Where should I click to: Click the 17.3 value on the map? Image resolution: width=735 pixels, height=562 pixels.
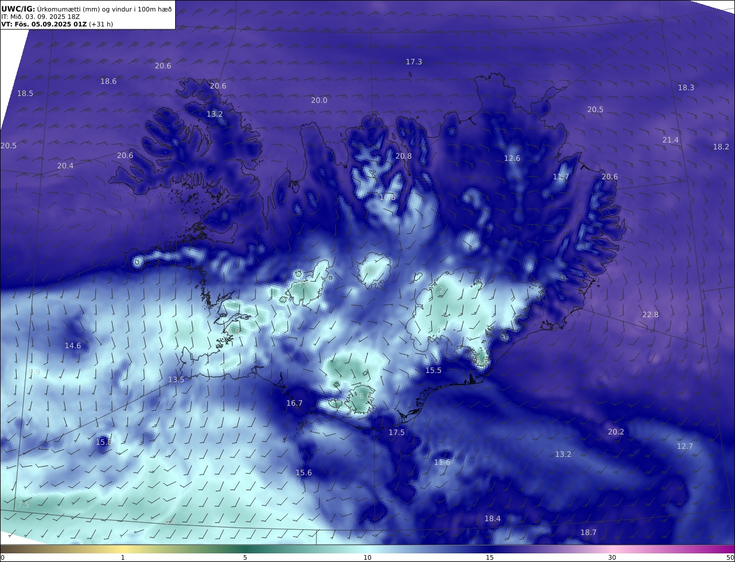414,61
